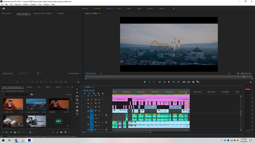Click Lift button in Program monitor
The height and width of the screenshot is (143, 255).
point(184,82)
